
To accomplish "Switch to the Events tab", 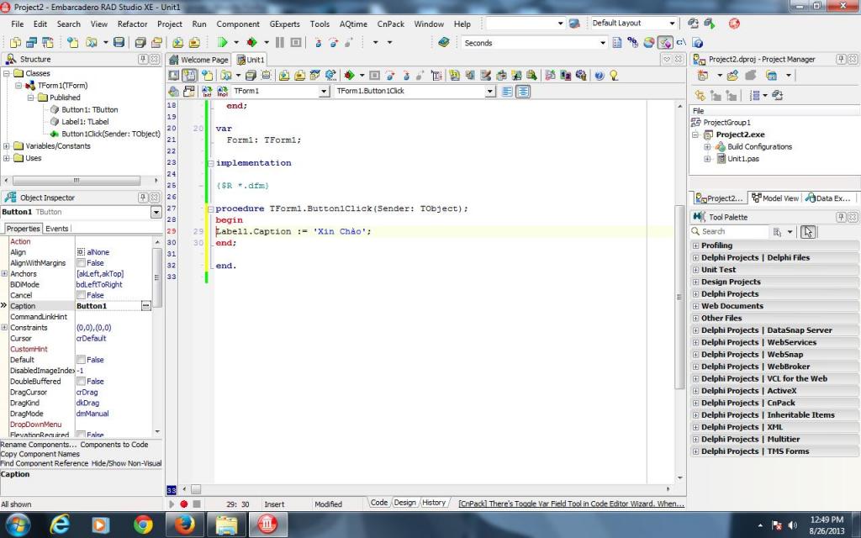I will click(x=57, y=229).
